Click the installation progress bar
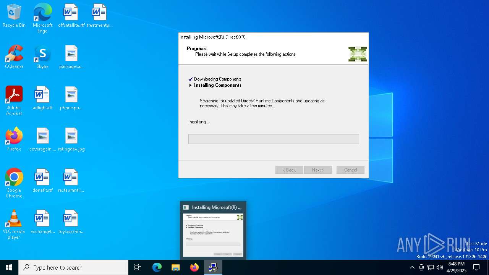This screenshot has height=275, width=489. [x=274, y=139]
